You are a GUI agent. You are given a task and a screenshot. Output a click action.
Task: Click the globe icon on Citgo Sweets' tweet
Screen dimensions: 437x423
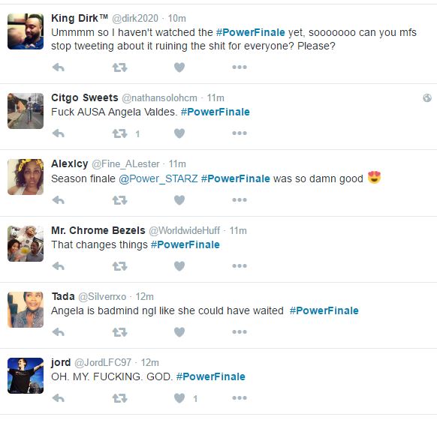tap(427, 98)
